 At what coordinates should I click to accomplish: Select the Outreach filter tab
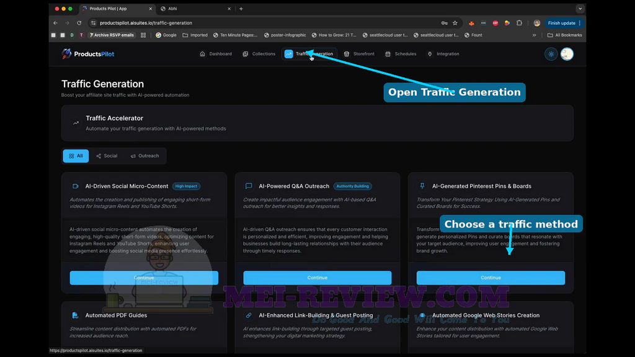point(144,156)
